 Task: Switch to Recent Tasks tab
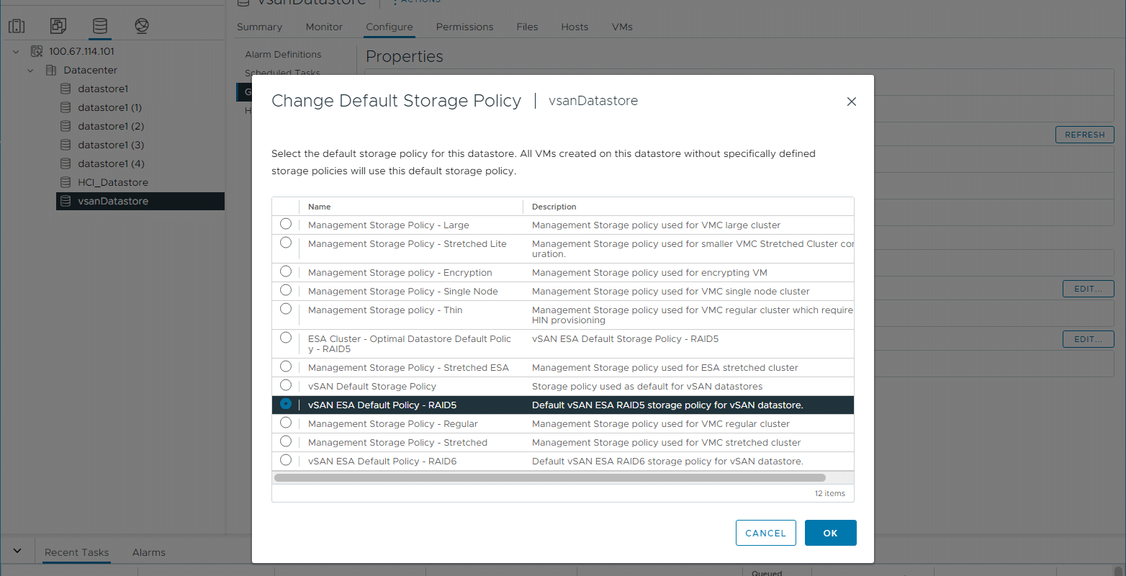76,552
